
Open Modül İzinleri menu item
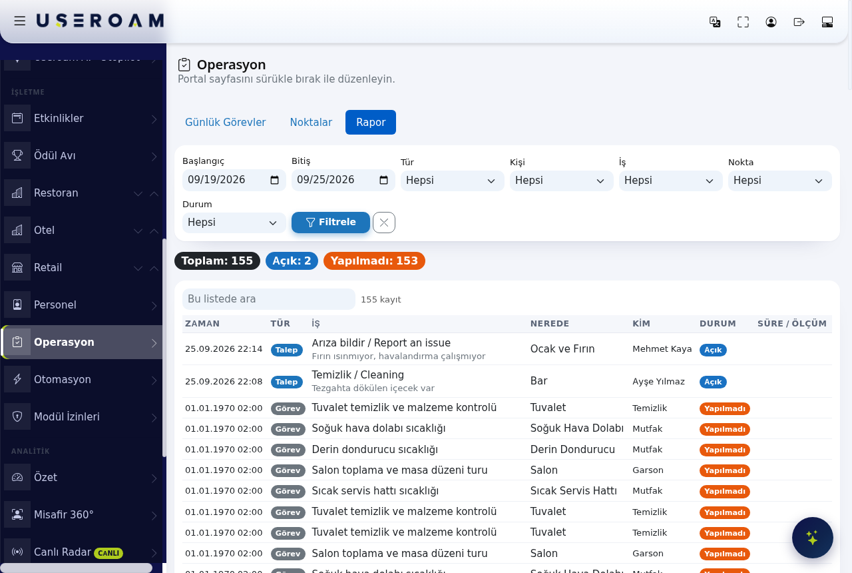point(83,416)
